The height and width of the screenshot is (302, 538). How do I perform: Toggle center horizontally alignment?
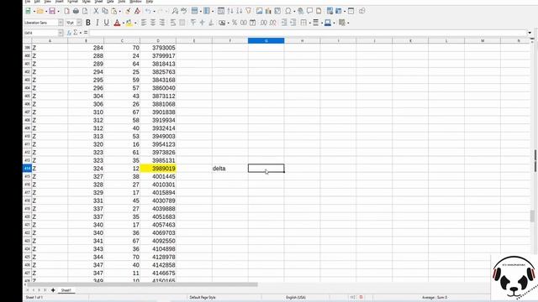tap(153, 23)
